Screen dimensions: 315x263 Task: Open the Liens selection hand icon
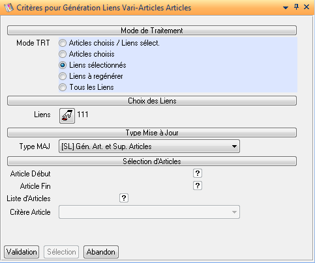pyautogui.click(x=67, y=116)
